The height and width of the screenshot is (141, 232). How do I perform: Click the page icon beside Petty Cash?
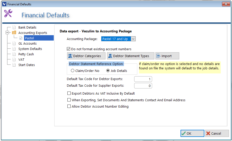click(14, 54)
